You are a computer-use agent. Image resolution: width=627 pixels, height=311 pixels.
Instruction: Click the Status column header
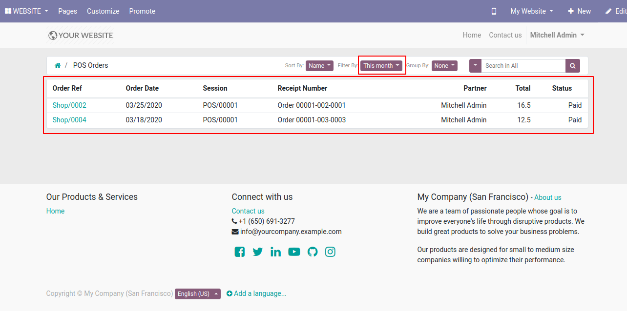562,88
